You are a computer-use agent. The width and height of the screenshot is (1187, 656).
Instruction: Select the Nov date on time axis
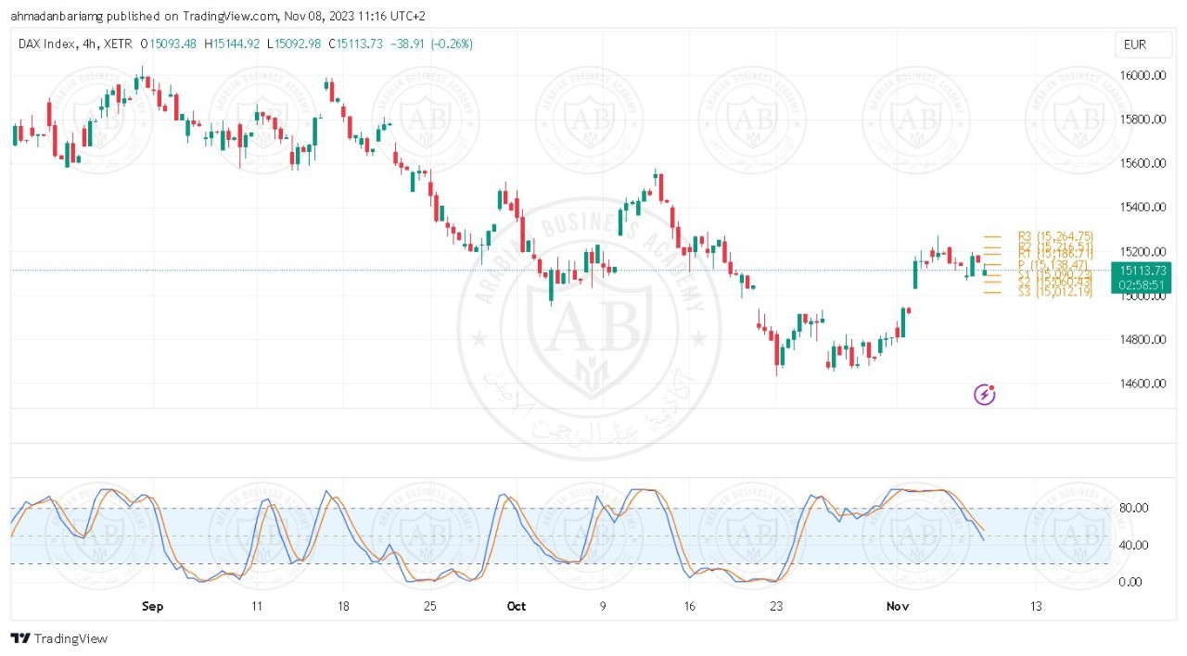(897, 606)
